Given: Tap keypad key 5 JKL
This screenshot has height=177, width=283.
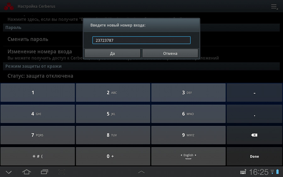Looking at the screenshot, I should tap(113, 114).
